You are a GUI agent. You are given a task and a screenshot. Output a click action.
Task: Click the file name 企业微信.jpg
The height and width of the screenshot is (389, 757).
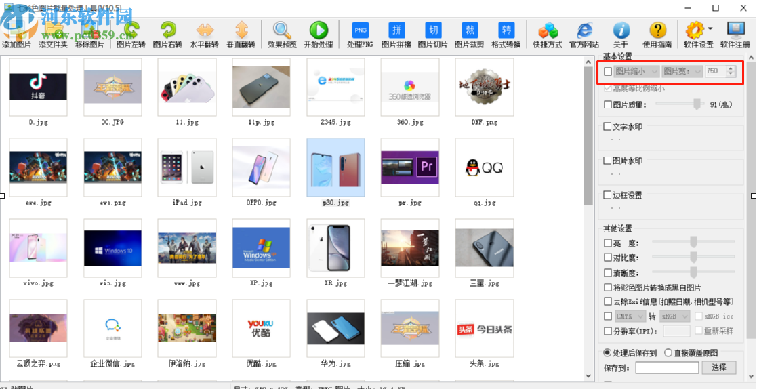112,363
